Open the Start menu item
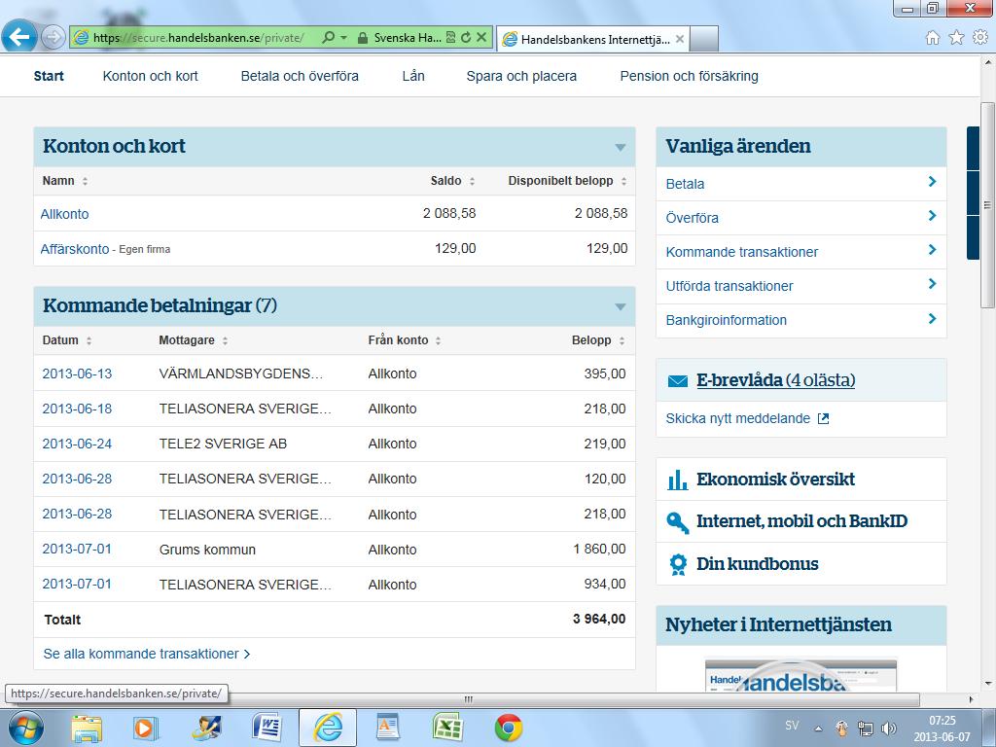 (x=49, y=76)
